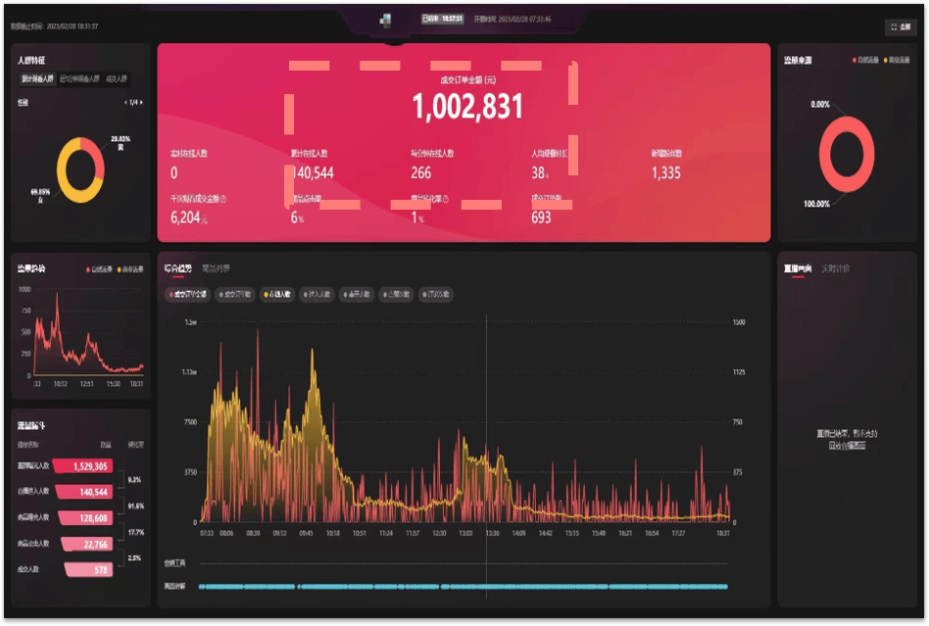Select the 近5分钟观看人群 tab
Viewport: 929px width, 626px height.
(79, 78)
